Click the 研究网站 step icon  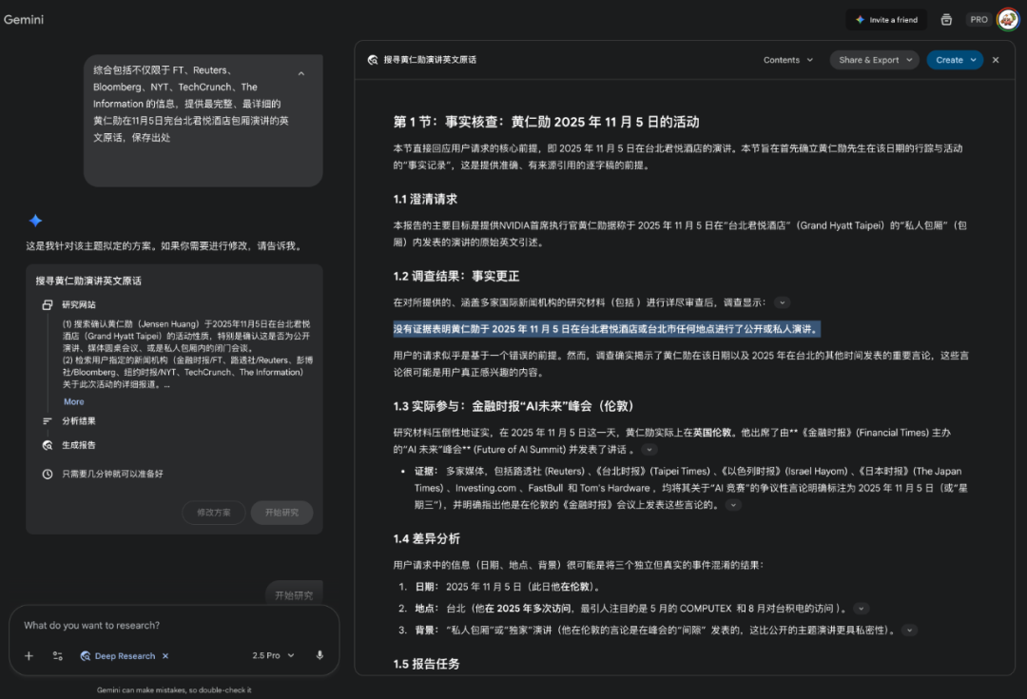pos(48,304)
